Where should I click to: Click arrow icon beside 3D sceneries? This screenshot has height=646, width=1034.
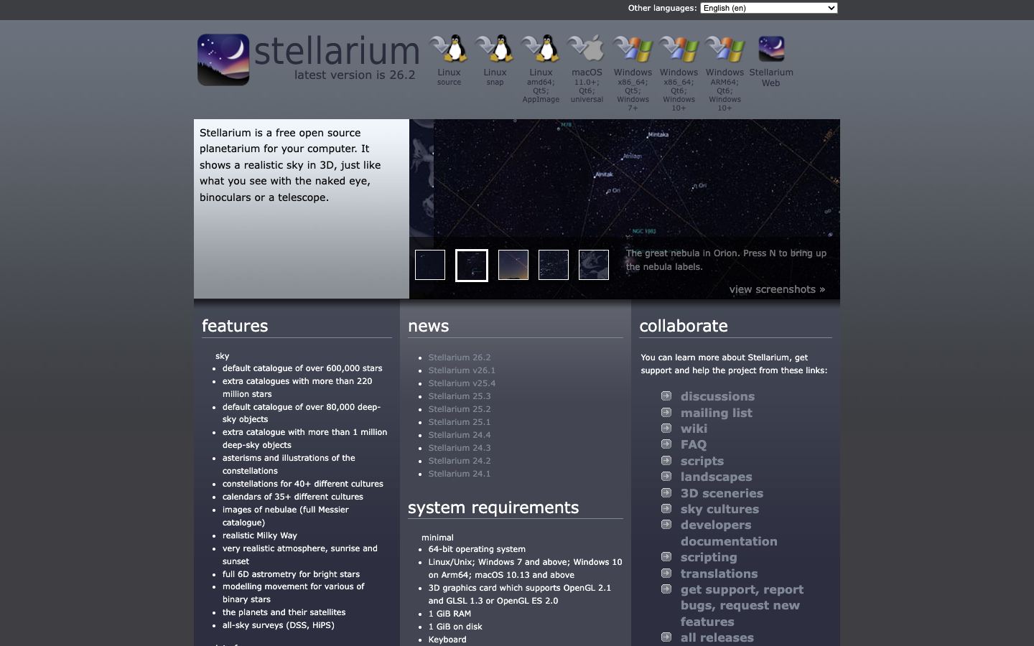[666, 492]
